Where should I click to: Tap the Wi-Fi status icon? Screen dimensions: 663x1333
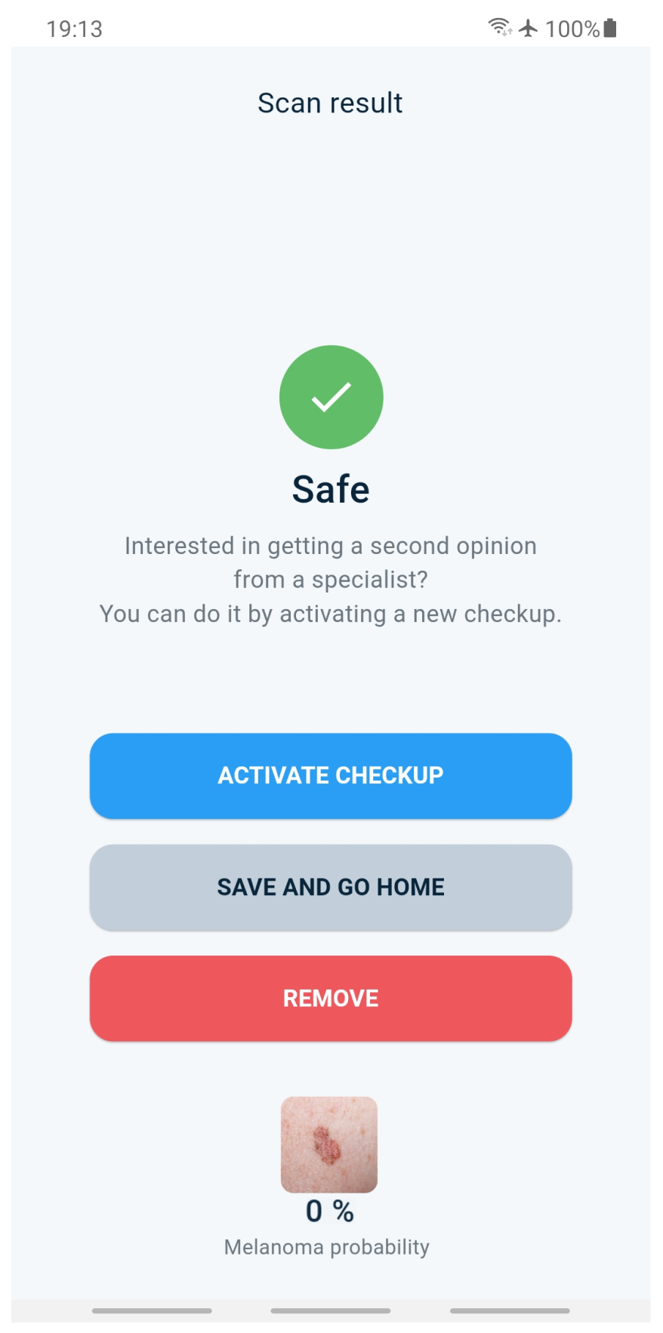[499, 28]
